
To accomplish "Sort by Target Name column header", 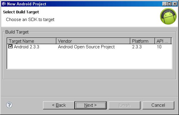I will point(32,41).
